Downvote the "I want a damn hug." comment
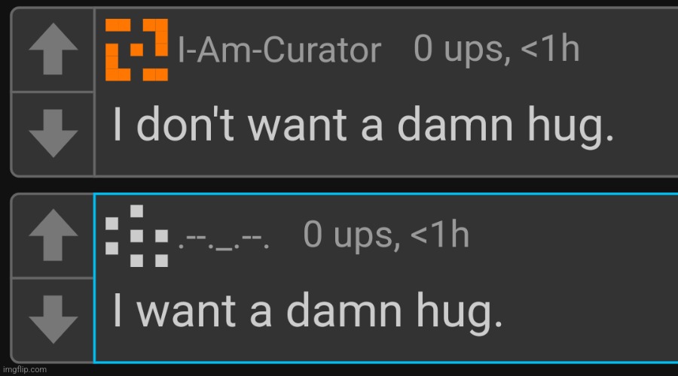This screenshot has width=678, height=376. [x=53, y=320]
